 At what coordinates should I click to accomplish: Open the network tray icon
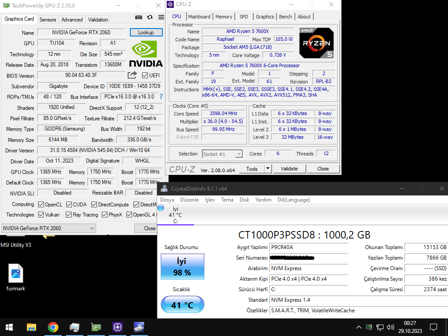[380, 327]
